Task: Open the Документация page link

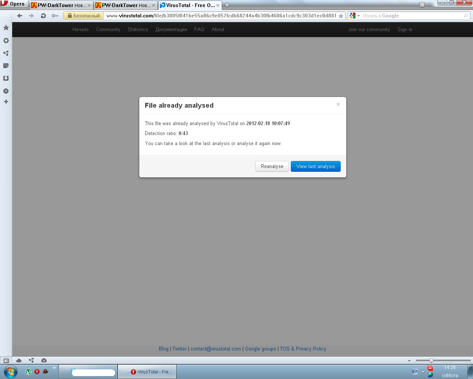Action: (x=171, y=29)
